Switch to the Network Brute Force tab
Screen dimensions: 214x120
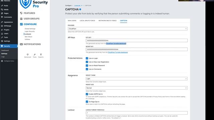(x=108, y=21)
